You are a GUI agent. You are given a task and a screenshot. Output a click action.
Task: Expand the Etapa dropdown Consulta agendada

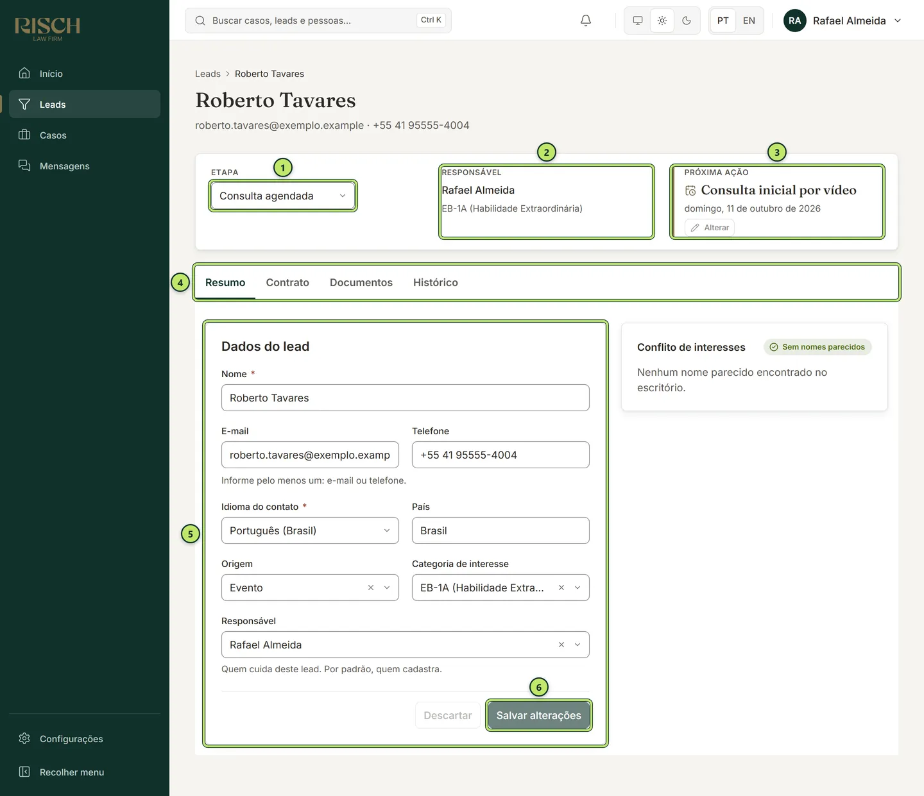point(283,196)
